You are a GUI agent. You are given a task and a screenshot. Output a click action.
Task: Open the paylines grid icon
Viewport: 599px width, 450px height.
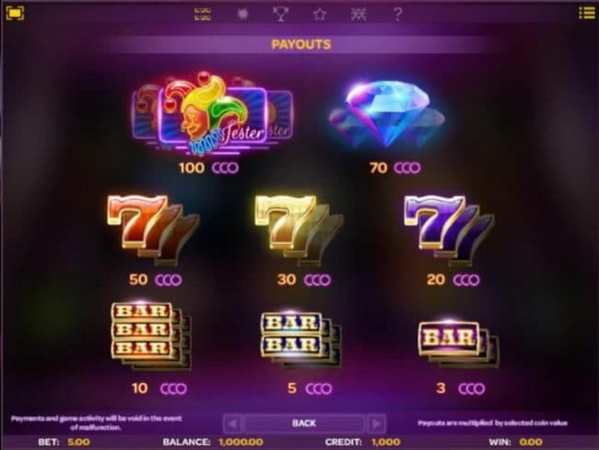point(203,15)
